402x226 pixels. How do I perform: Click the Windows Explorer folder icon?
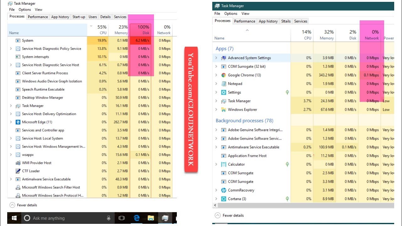[224, 110]
